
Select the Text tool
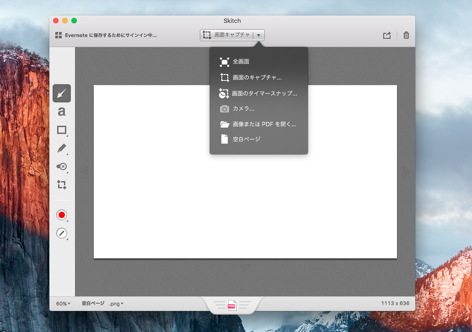[x=62, y=112]
